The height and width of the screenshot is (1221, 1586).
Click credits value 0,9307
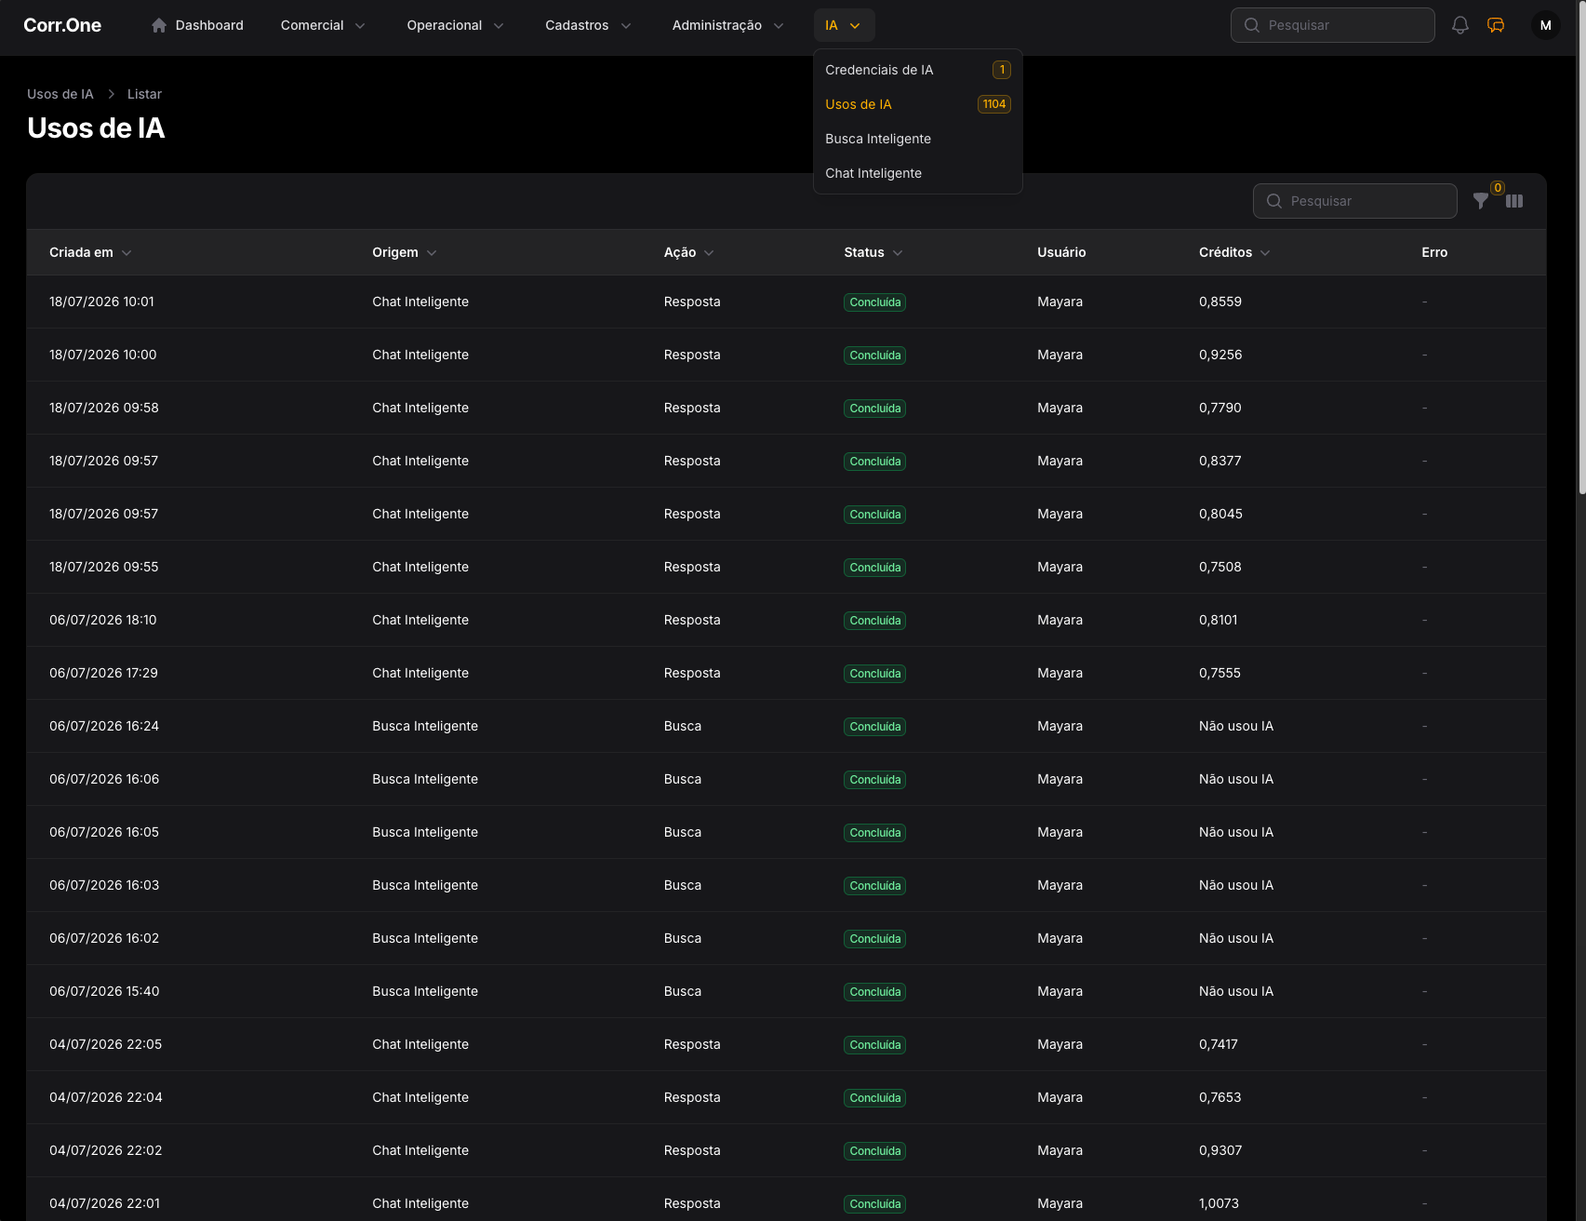click(1220, 1150)
